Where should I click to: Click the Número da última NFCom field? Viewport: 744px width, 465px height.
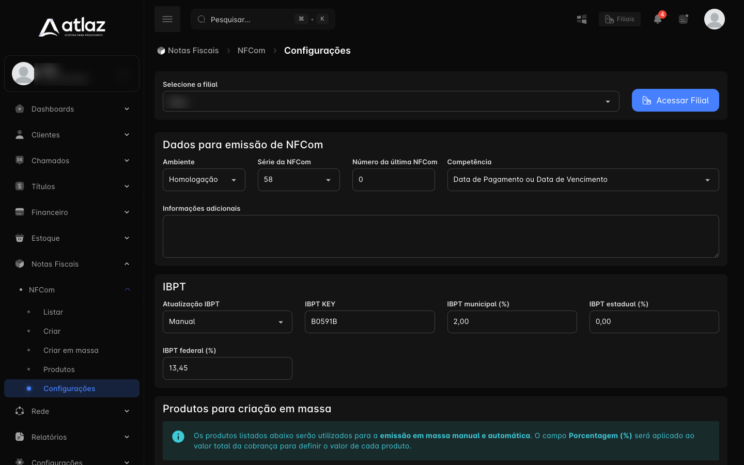point(393,180)
